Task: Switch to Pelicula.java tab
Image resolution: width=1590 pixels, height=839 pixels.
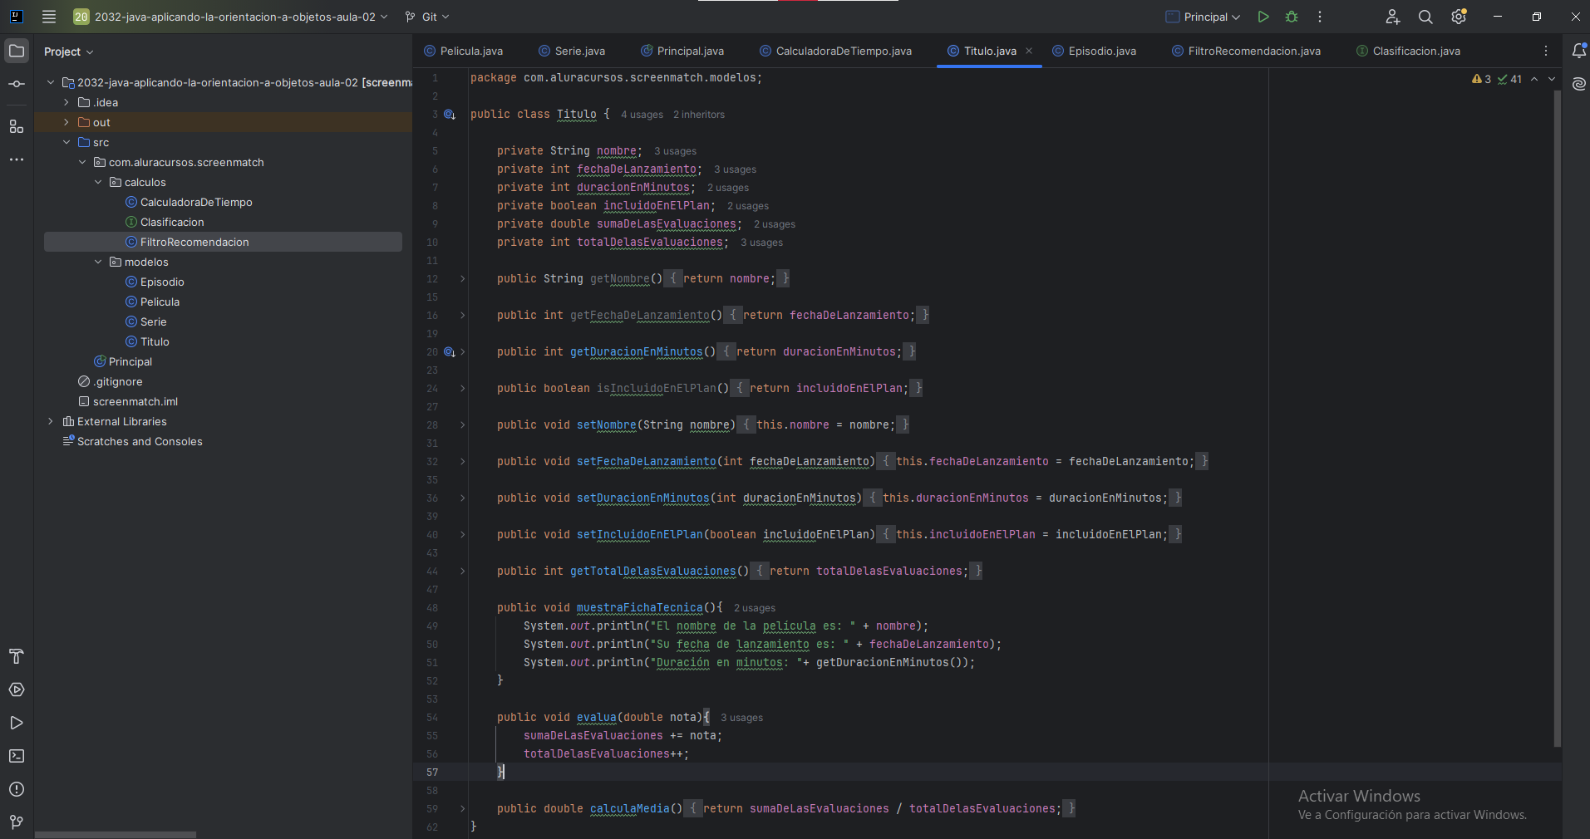Action: click(x=463, y=51)
